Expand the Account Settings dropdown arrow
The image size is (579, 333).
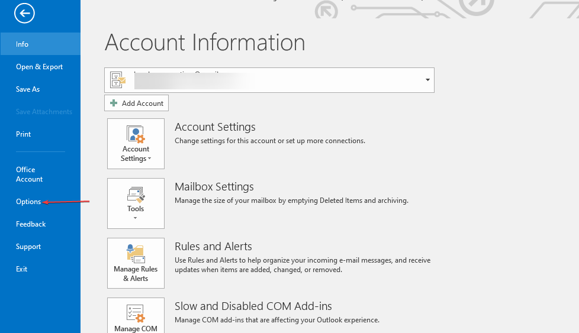pyautogui.click(x=149, y=159)
